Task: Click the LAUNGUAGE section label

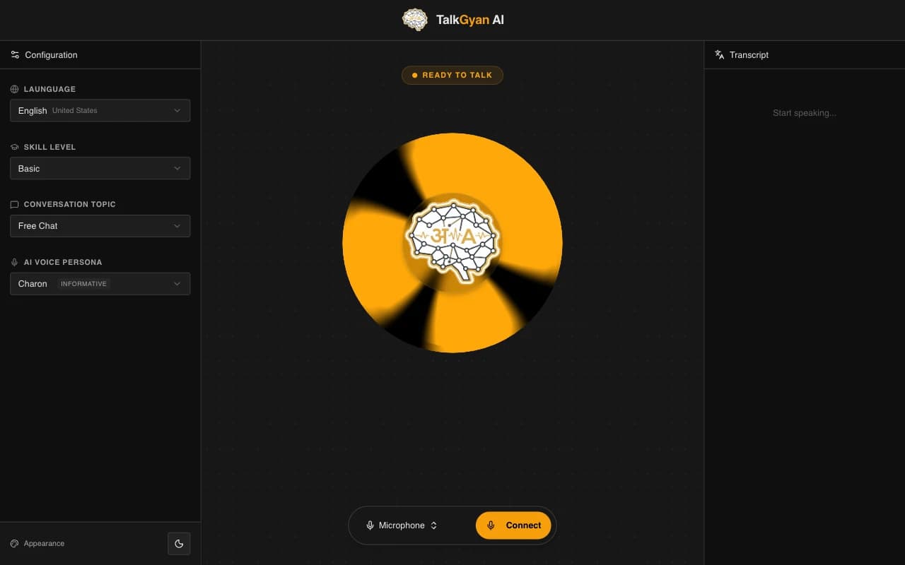Action: (49, 90)
